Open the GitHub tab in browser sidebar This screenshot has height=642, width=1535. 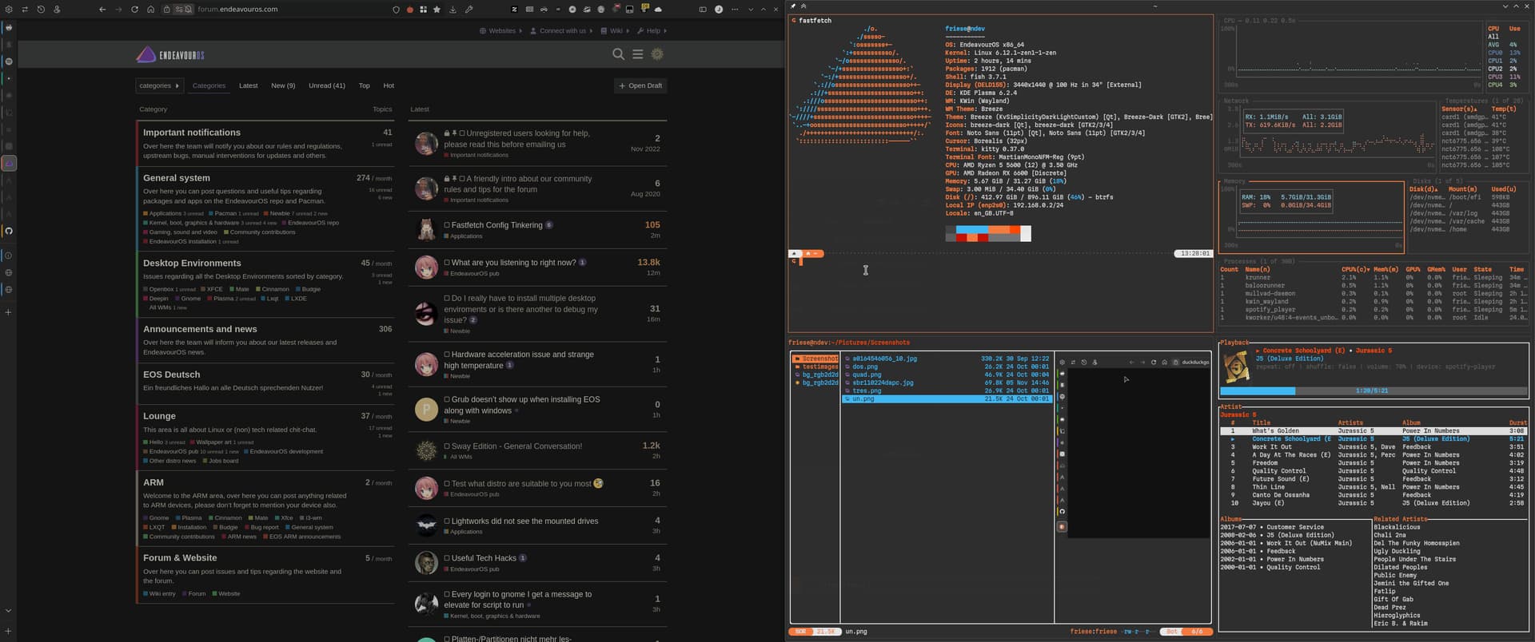point(9,231)
